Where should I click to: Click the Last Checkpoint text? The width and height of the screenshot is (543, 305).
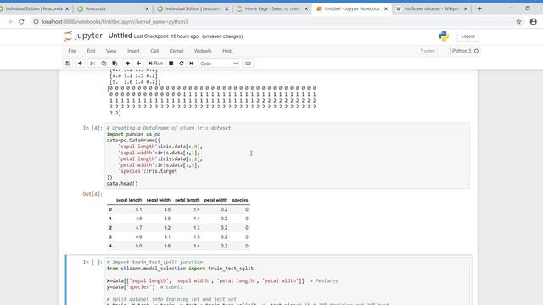(166, 36)
